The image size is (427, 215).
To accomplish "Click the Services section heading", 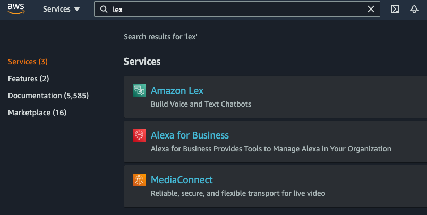I will pos(142,62).
